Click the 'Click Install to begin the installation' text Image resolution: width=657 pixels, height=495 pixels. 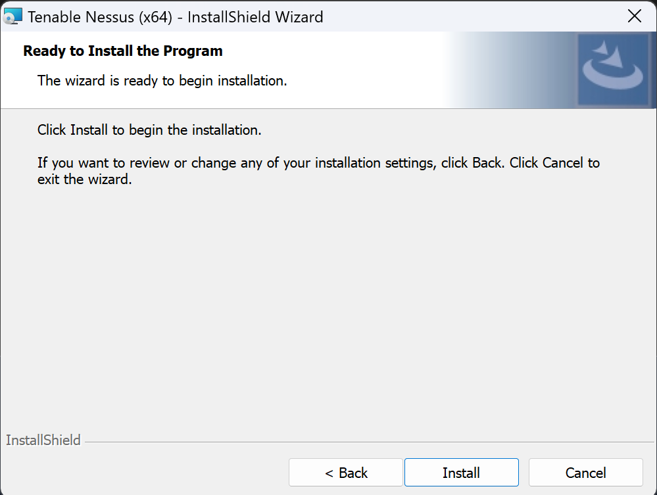149,130
